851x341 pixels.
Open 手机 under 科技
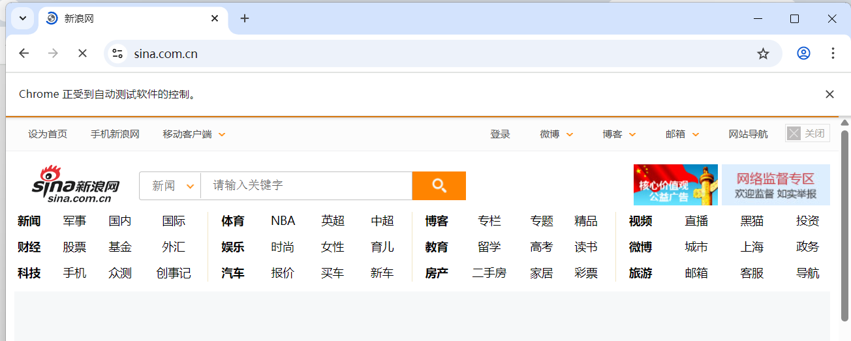pos(74,273)
